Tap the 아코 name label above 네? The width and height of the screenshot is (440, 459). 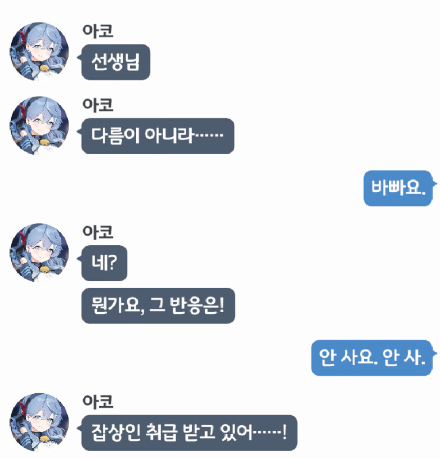(x=98, y=232)
